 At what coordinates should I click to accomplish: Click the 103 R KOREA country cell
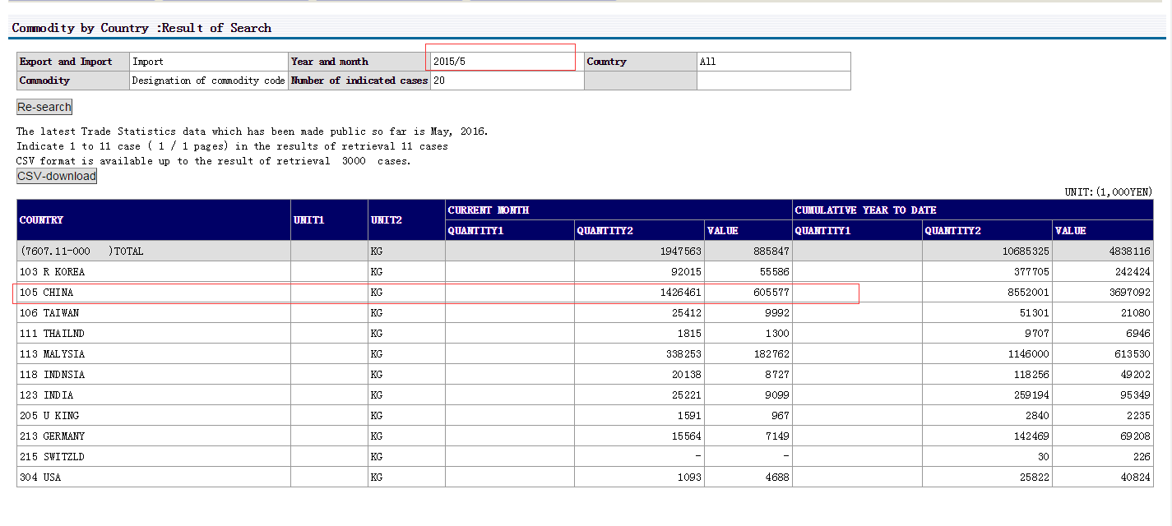[x=154, y=272]
